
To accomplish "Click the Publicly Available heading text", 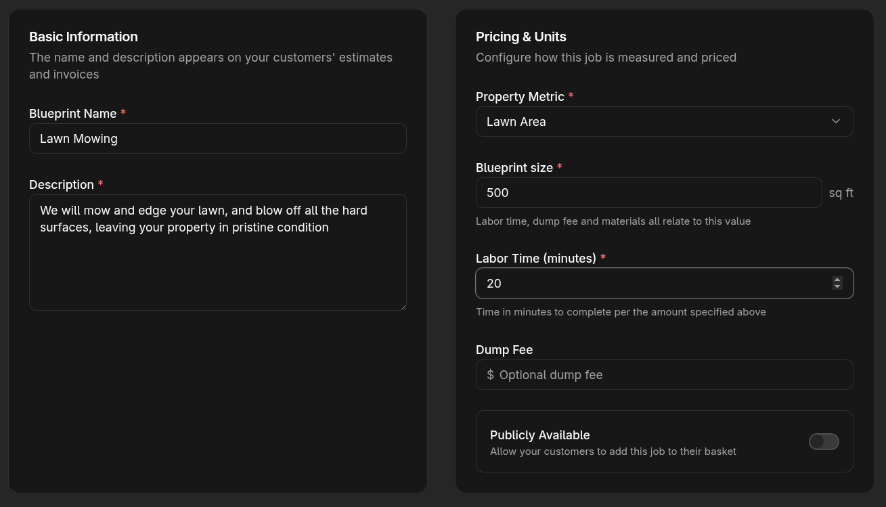I will (x=539, y=435).
